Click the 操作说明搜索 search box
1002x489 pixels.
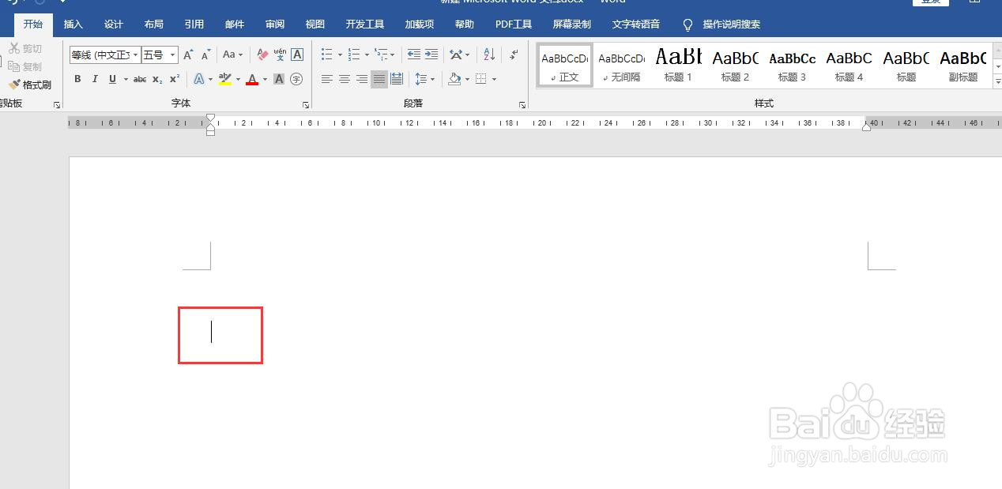pos(732,24)
